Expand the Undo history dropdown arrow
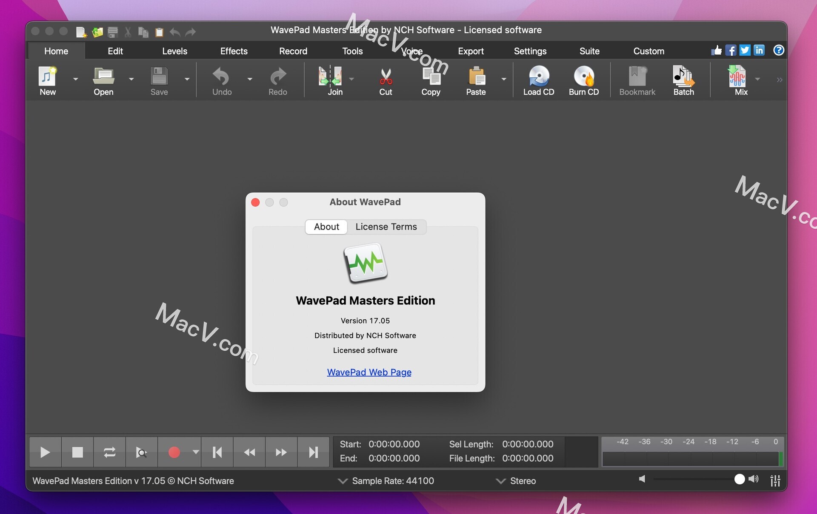 click(250, 79)
